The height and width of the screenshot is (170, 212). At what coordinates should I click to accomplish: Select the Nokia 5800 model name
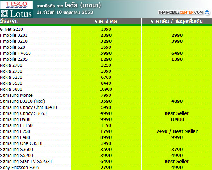[x=11, y=89]
